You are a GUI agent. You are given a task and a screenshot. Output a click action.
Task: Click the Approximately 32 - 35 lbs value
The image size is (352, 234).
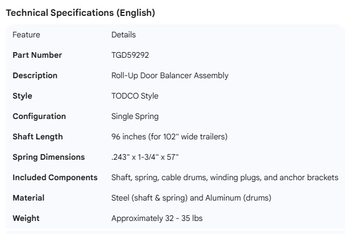[156, 218]
